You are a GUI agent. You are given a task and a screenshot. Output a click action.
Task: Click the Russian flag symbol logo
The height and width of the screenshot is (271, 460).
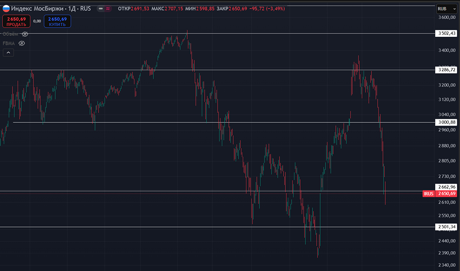click(6, 8)
